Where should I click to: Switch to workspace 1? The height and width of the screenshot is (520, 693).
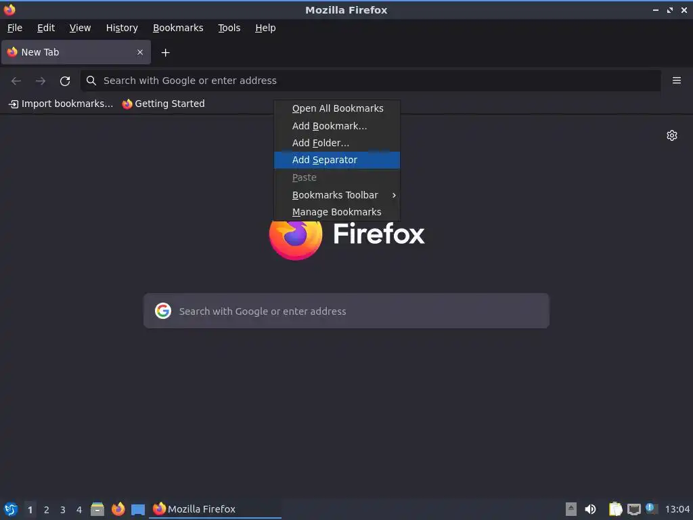(30, 510)
